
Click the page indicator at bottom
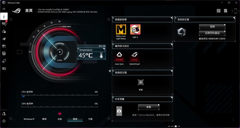point(174,126)
